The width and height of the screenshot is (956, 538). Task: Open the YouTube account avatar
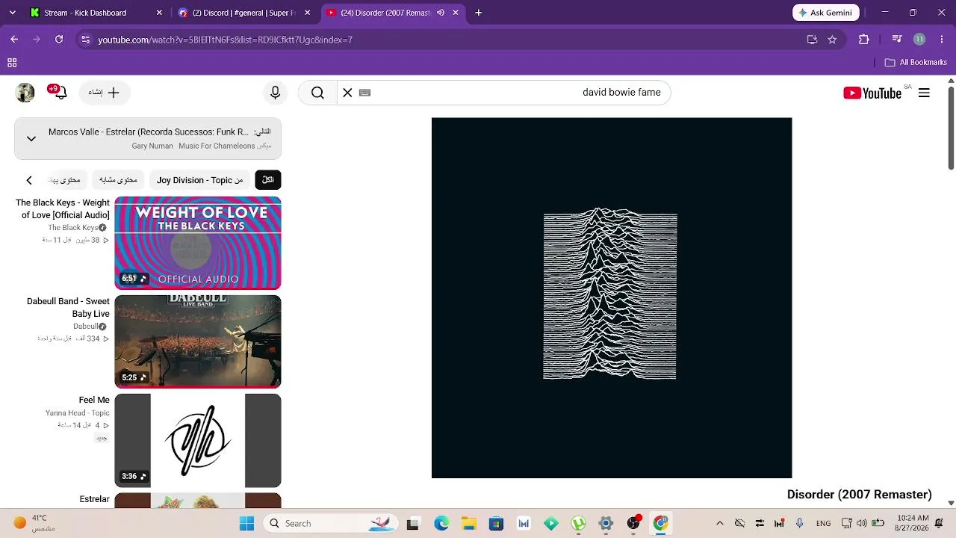click(x=25, y=93)
